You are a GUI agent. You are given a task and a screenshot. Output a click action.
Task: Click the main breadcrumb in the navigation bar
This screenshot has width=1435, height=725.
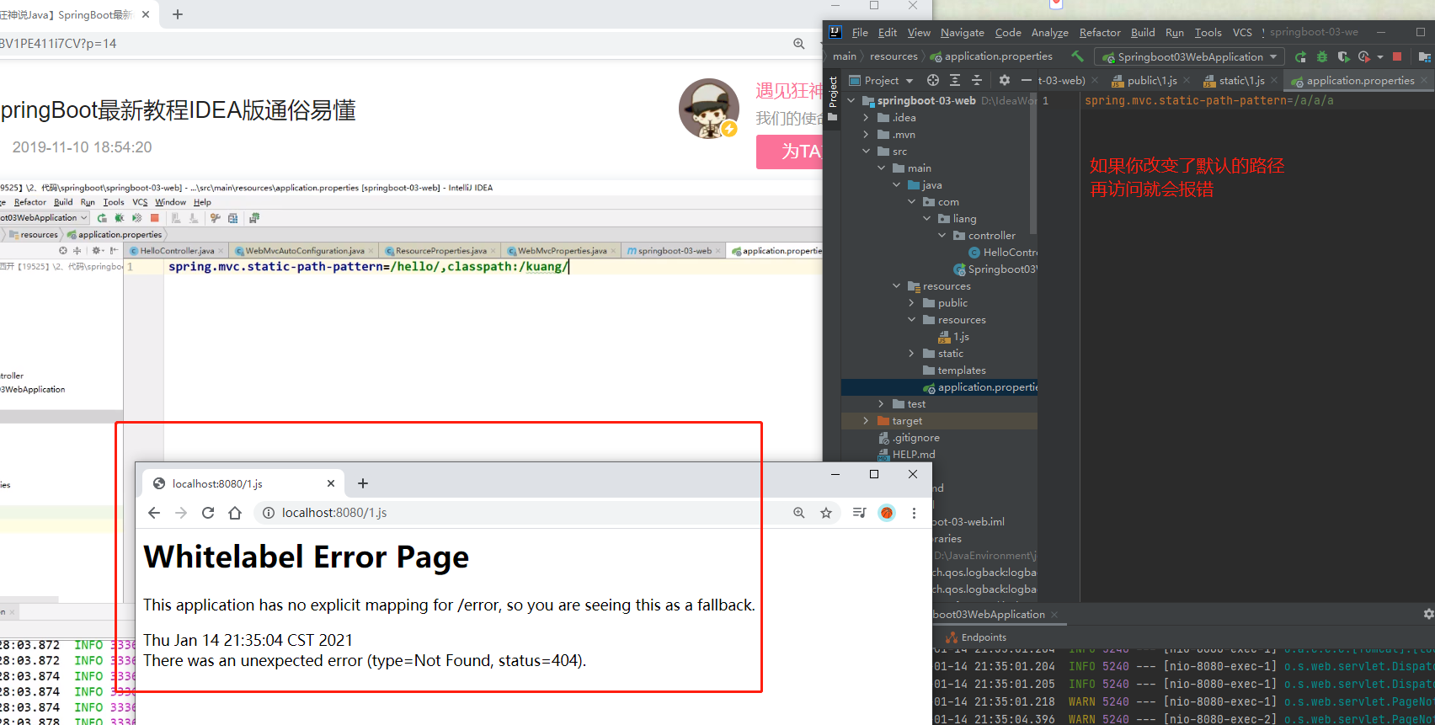coord(844,56)
